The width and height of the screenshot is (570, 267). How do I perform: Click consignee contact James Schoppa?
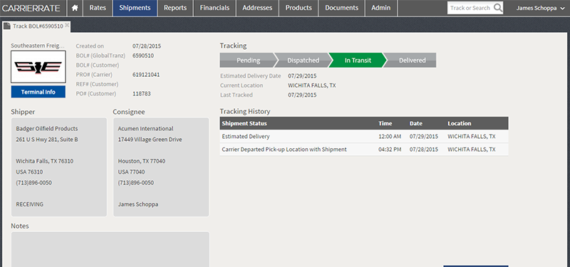(138, 204)
